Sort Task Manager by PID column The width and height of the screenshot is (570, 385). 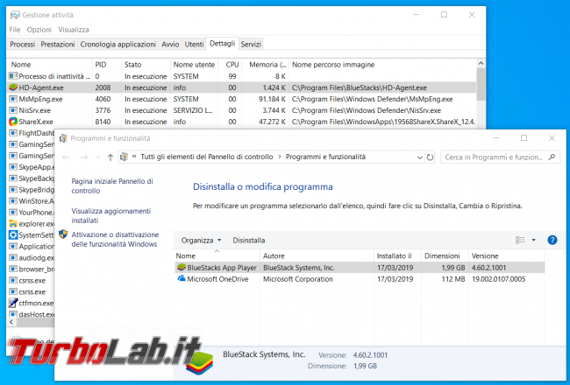106,65
